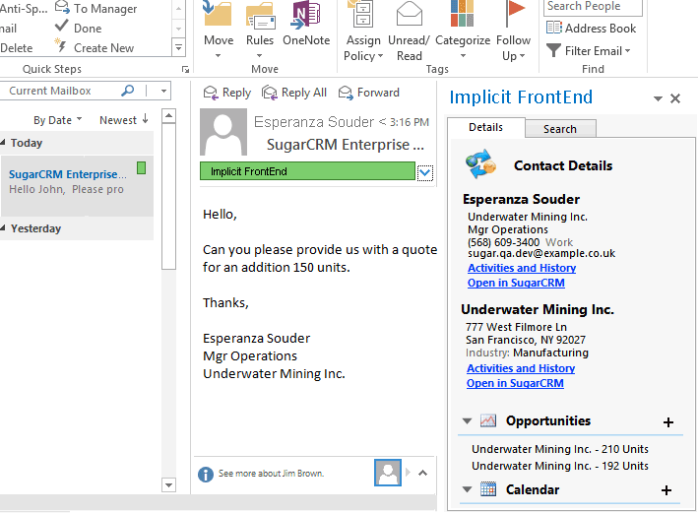Close the Implicit FrontEnd pane

675,98
